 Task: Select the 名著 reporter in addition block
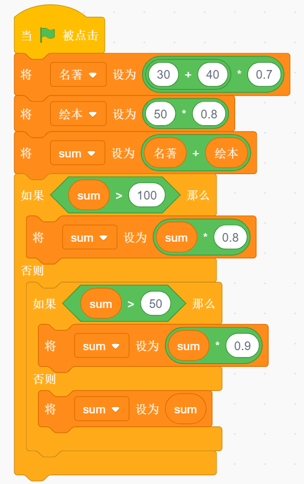[165, 153]
